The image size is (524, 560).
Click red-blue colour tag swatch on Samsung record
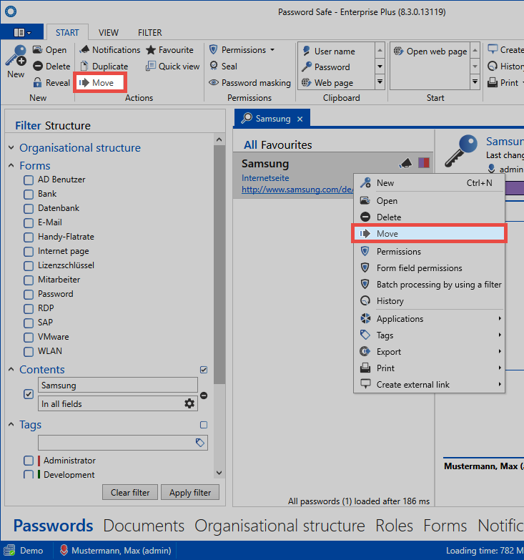[x=424, y=163]
